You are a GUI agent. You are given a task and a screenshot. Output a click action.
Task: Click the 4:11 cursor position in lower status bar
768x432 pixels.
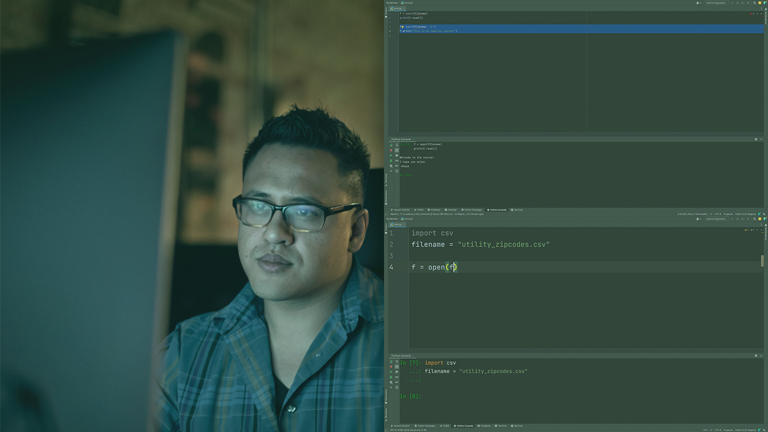coord(706,430)
